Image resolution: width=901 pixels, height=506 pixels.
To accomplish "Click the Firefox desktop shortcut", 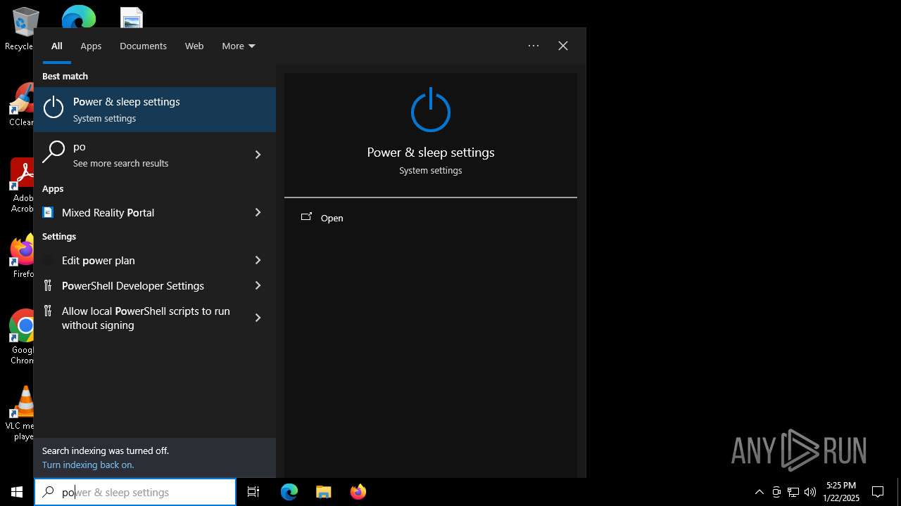I will tap(23, 257).
